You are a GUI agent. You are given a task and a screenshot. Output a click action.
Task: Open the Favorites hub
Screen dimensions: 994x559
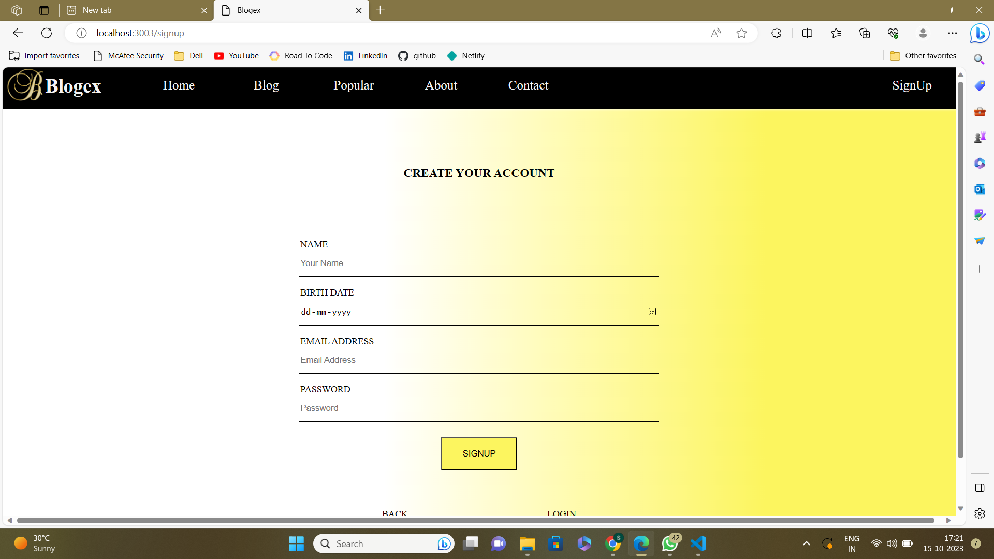pyautogui.click(x=836, y=33)
